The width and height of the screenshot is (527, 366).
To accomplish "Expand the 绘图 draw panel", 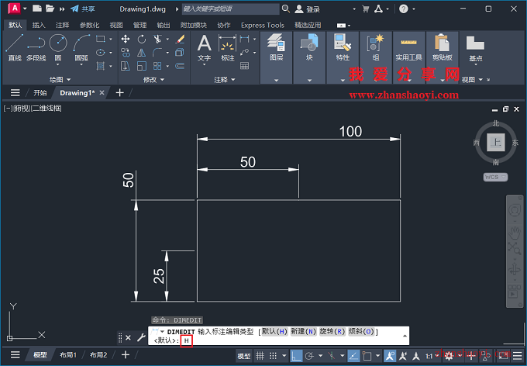I will tap(60, 79).
